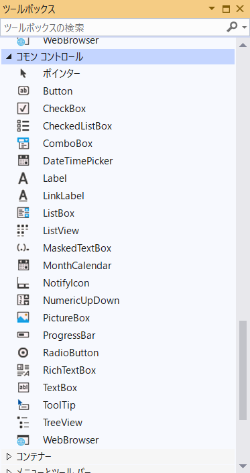Select the ToolTip text label

pyautogui.click(x=60, y=405)
